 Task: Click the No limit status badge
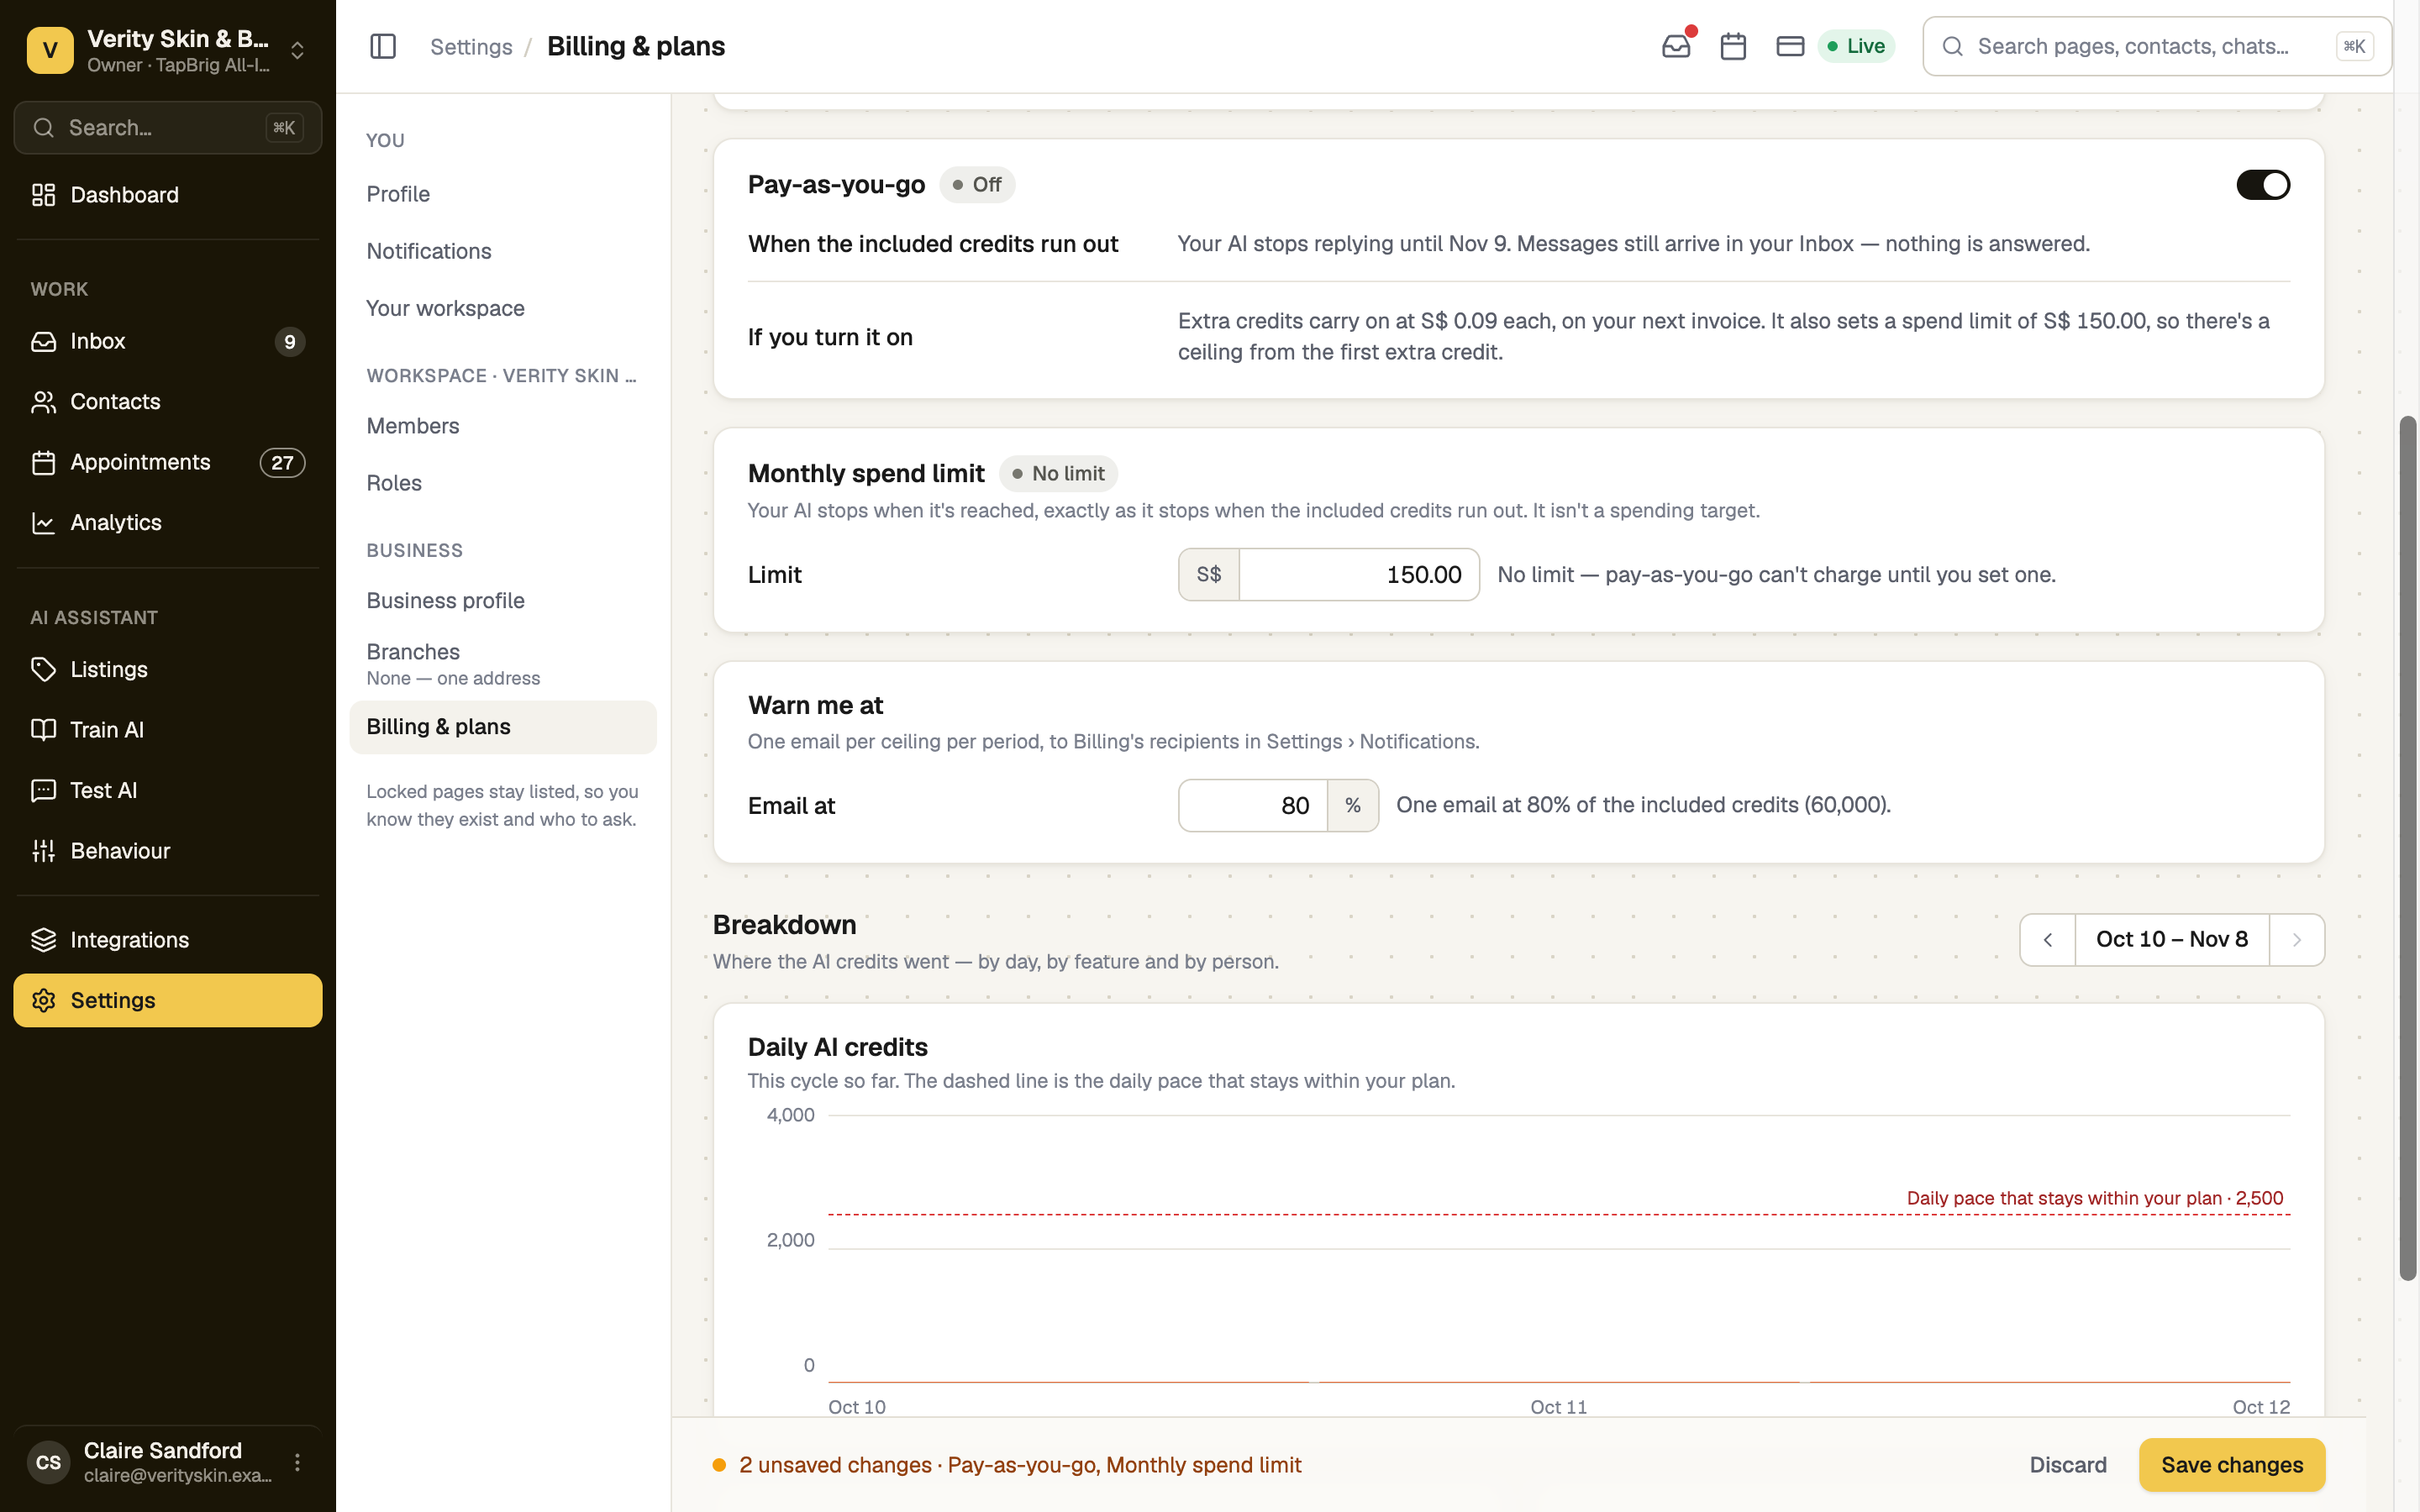coord(1058,474)
